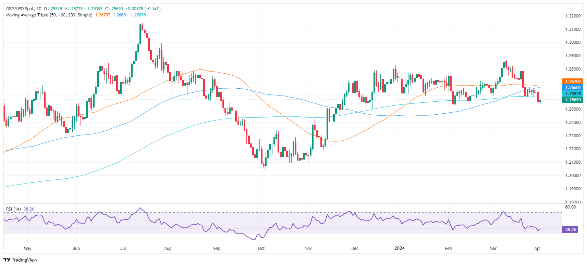
Task: Click the purple RSI 38.26 value tag
Action: pos(571,230)
